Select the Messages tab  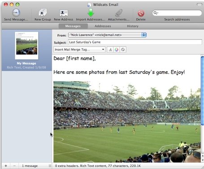click(73, 26)
